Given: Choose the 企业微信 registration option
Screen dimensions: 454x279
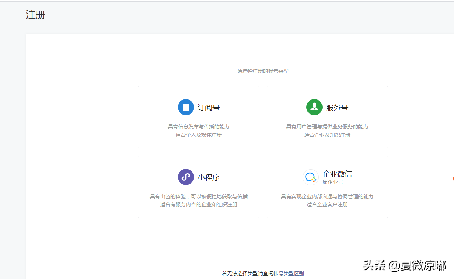Looking at the screenshot, I should tap(327, 186).
